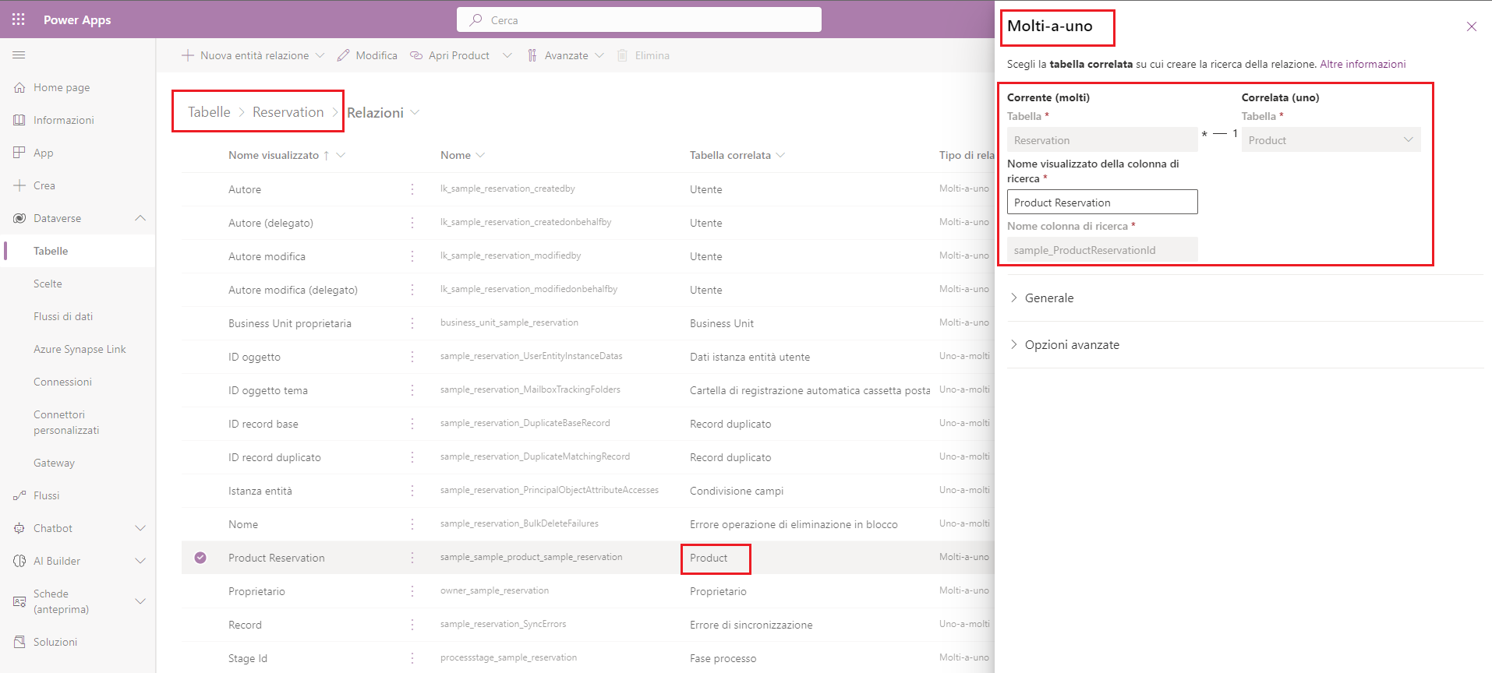The height and width of the screenshot is (673, 1492).
Task: Open the Relazioni breadcrumb dropdown
Action: pyautogui.click(x=415, y=112)
